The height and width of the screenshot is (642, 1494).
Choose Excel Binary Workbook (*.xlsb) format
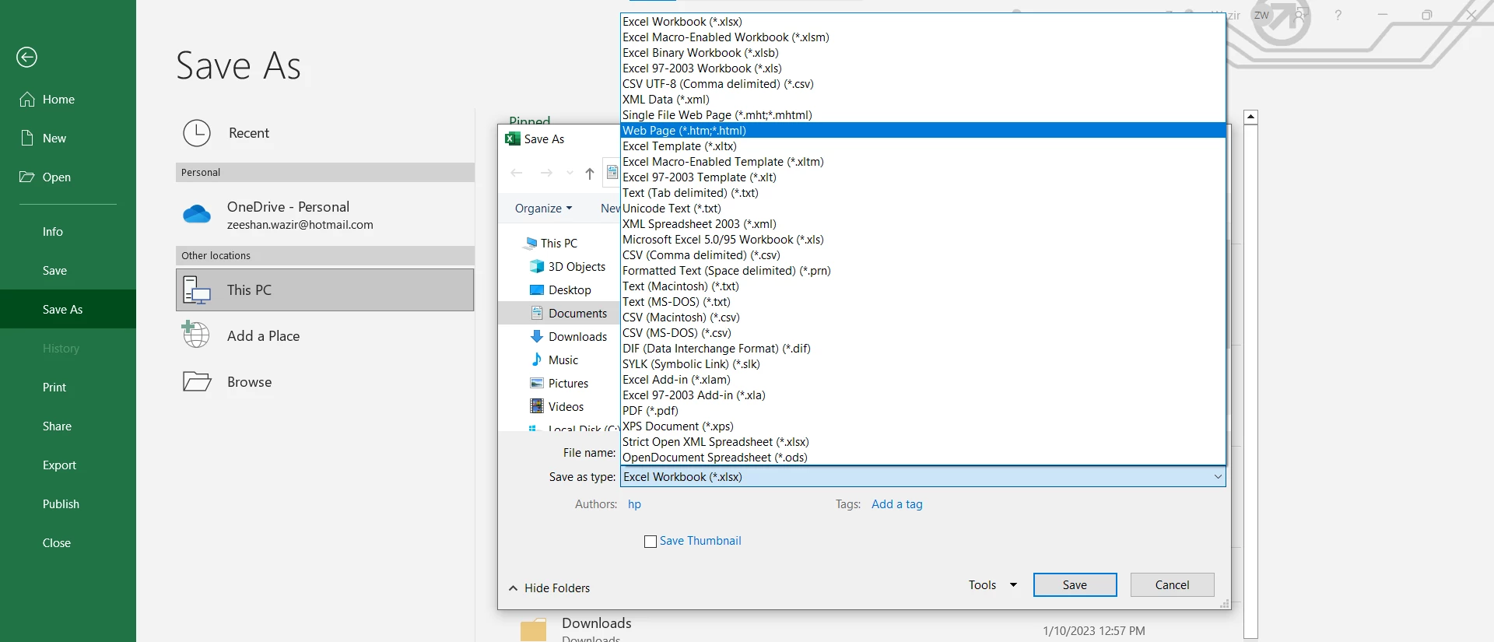point(923,53)
